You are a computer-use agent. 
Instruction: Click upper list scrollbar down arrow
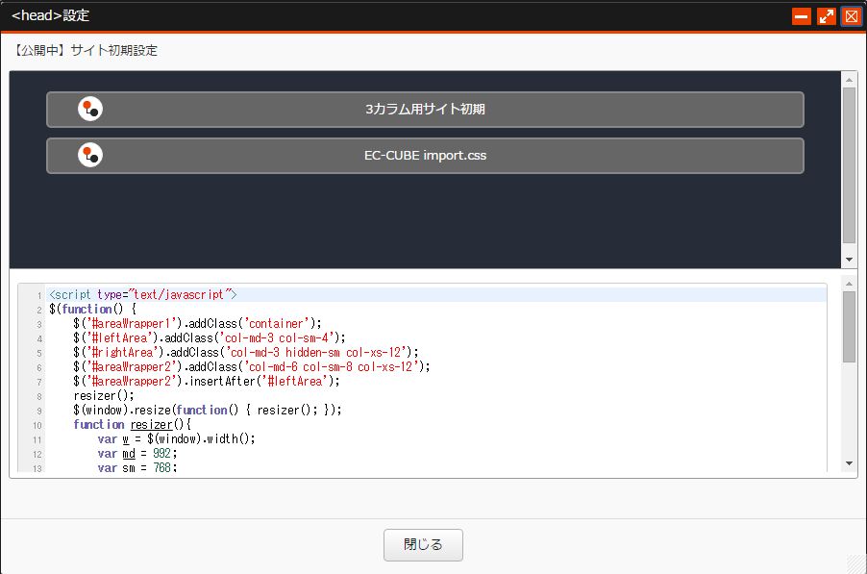pyautogui.click(x=849, y=260)
